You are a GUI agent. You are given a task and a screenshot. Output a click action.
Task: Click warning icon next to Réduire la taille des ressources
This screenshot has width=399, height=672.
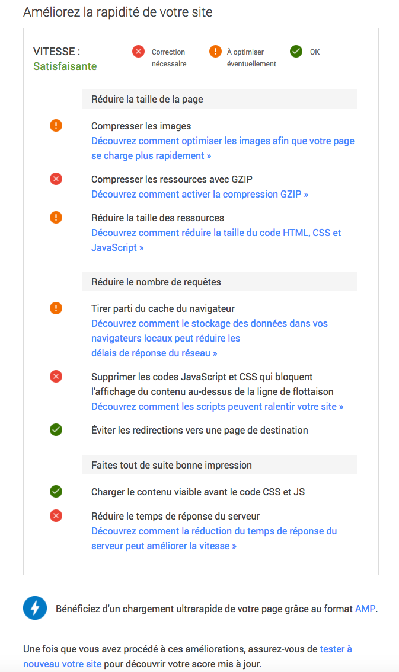pyautogui.click(x=56, y=218)
